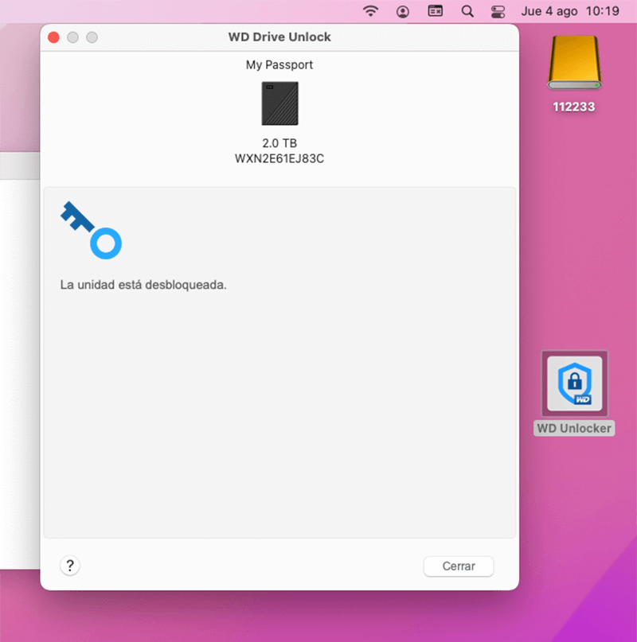
Task: Click the My Passport label
Action: (279, 64)
